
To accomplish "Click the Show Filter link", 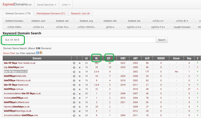I will 9,53.
